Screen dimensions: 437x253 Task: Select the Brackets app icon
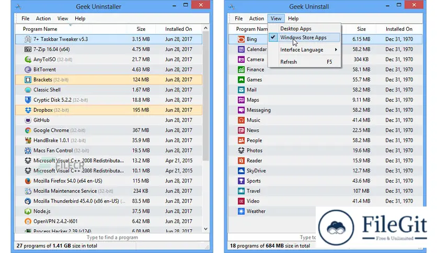pos(28,79)
